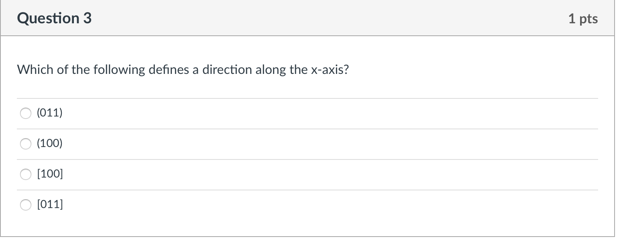Click the word "along" in the prompt
The width and height of the screenshot is (623, 241).
coord(269,70)
